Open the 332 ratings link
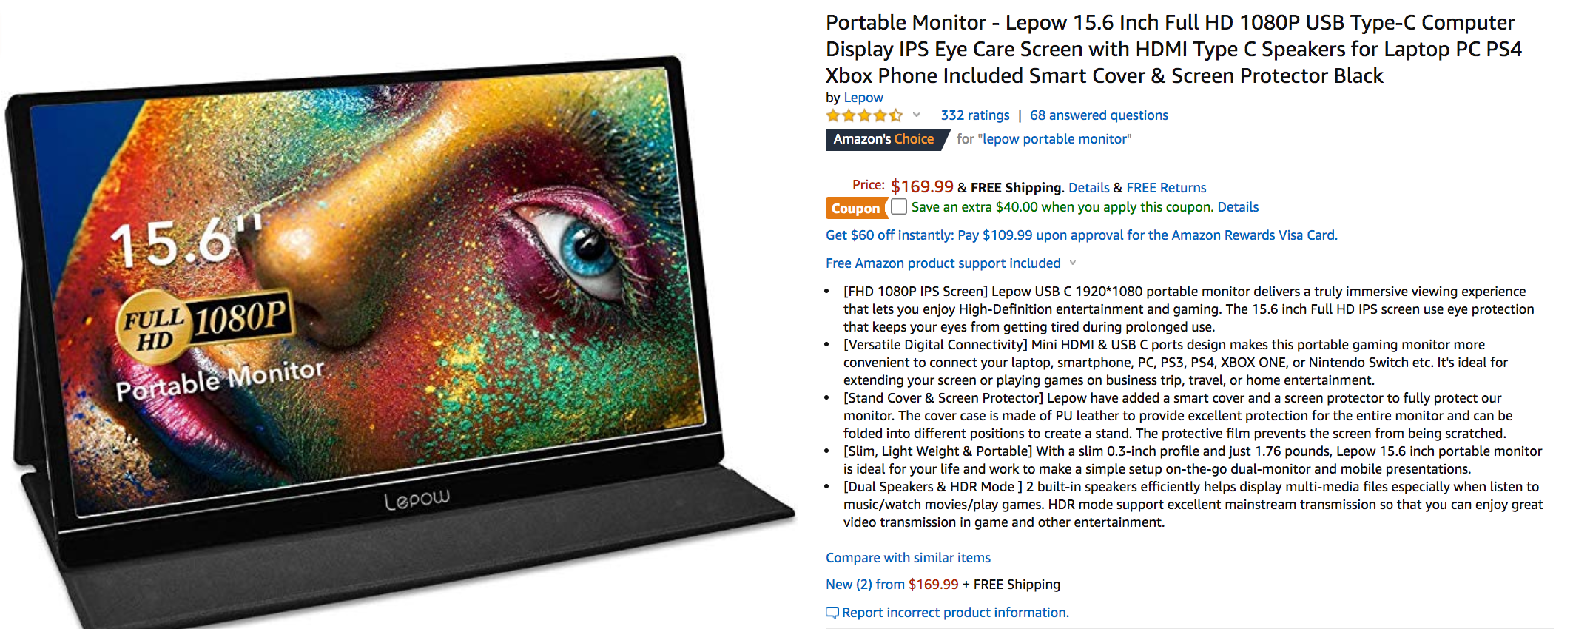Image resolution: width=1573 pixels, height=629 pixels. click(x=975, y=115)
